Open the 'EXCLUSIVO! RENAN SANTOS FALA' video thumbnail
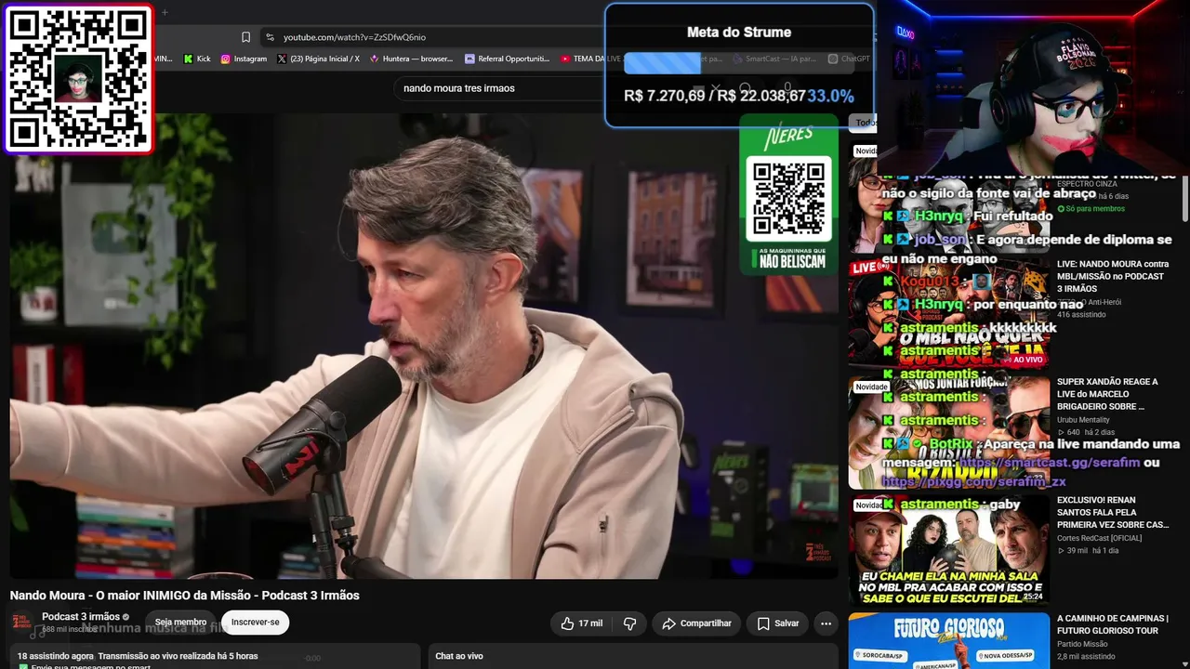This screenshot has width=1190, height=669. click(948, 551)
